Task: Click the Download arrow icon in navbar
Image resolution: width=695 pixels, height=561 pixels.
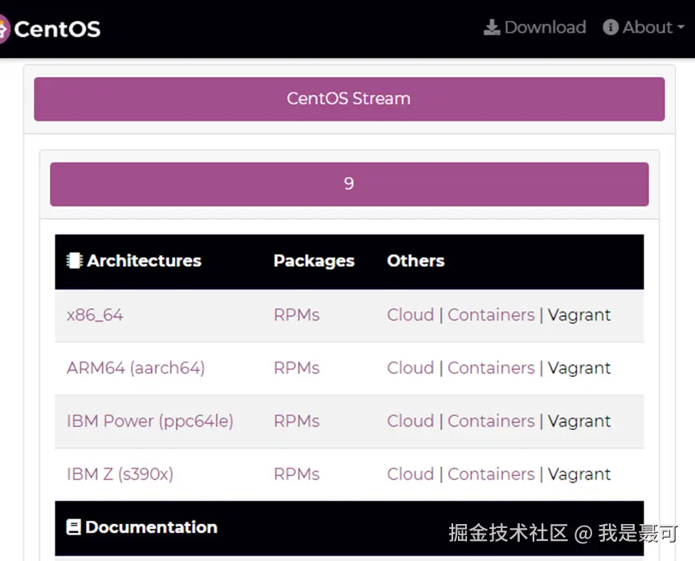Action: coord(492,28)
